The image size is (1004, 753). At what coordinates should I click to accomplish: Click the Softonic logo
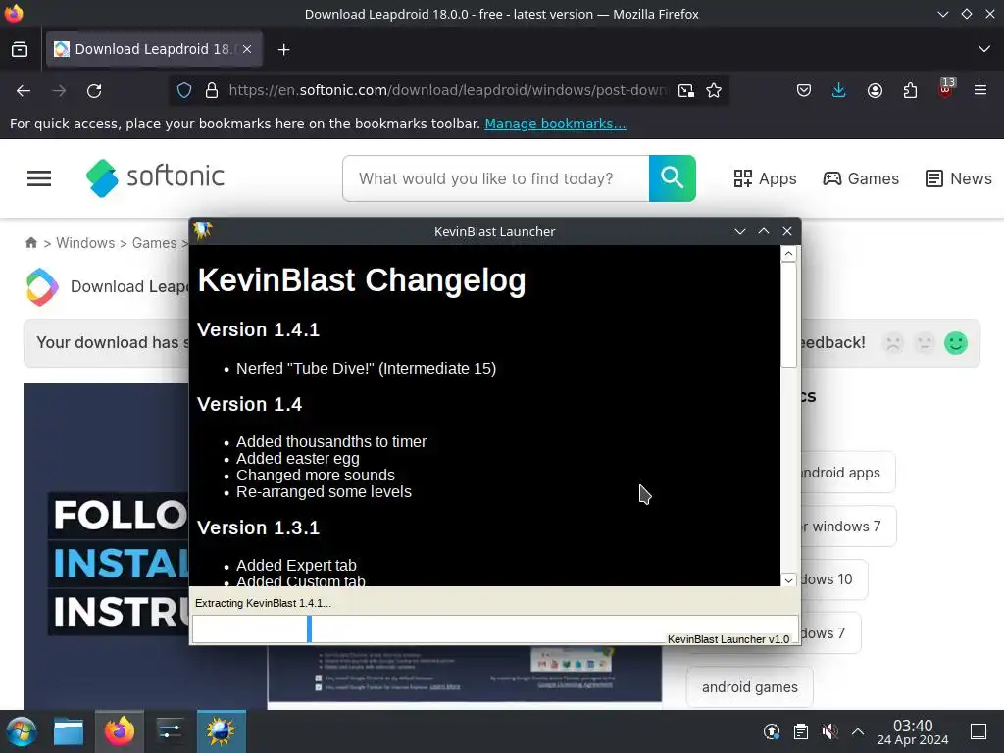click(156, 178)
